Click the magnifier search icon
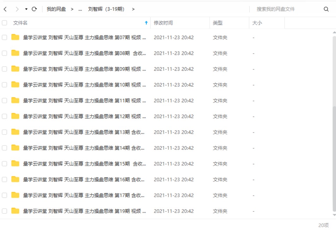The height and width of the screenshot is (231, 336). click(x=326, y=9)
